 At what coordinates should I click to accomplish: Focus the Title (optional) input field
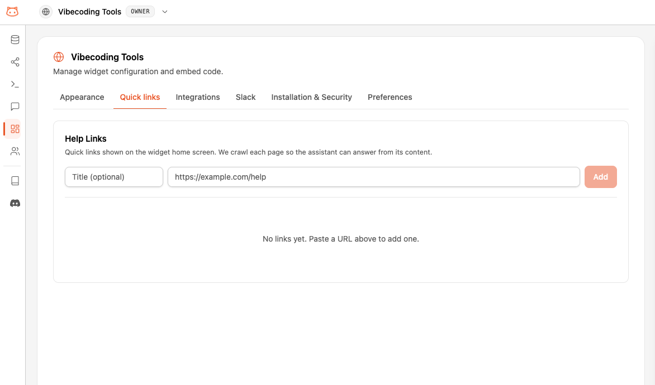pos(114,177)
